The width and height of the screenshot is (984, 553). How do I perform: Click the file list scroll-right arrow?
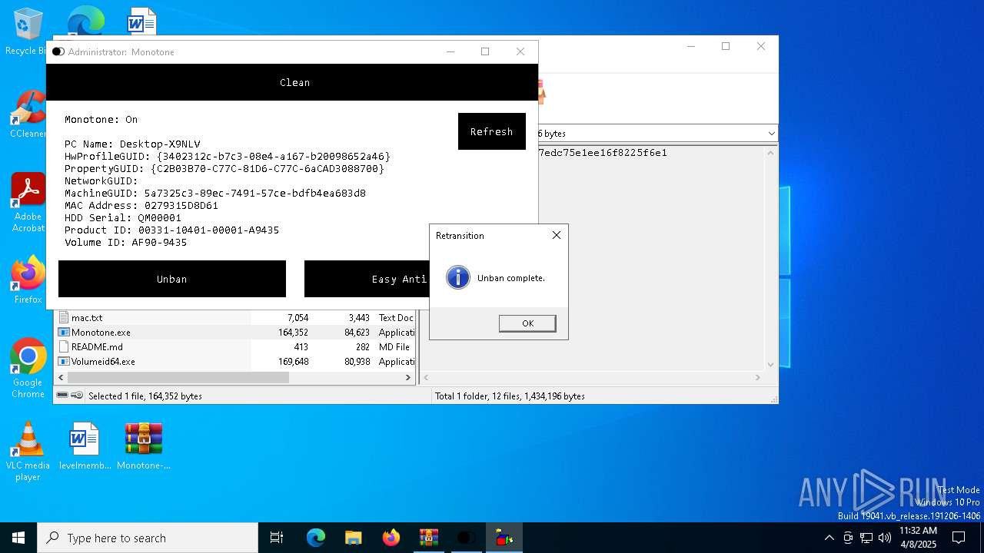408,378
